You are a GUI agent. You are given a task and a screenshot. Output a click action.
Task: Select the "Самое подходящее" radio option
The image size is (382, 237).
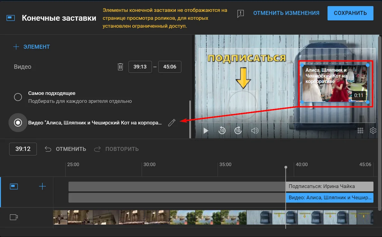[x=18, y=97]
